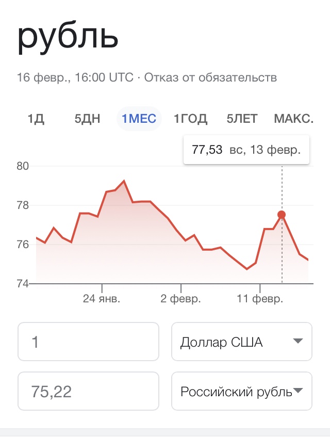Click the red data point marker

coord(282,215)
